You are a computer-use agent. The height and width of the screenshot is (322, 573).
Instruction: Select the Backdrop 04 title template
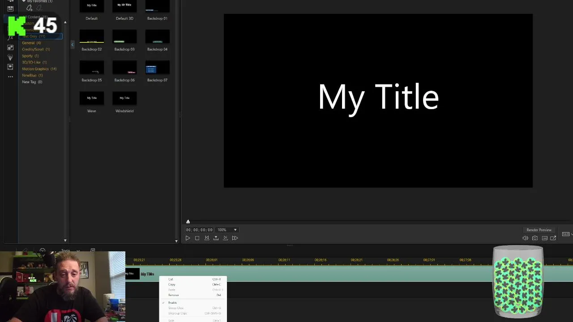[157, 40]
